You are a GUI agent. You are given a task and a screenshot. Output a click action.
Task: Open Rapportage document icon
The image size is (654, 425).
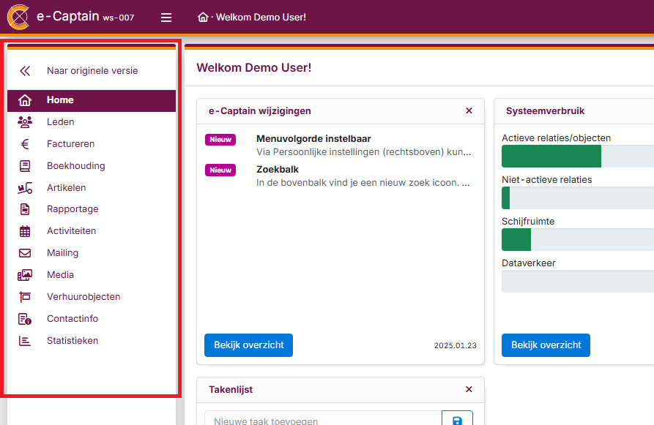pyautogui.click(x=25, y=209)
